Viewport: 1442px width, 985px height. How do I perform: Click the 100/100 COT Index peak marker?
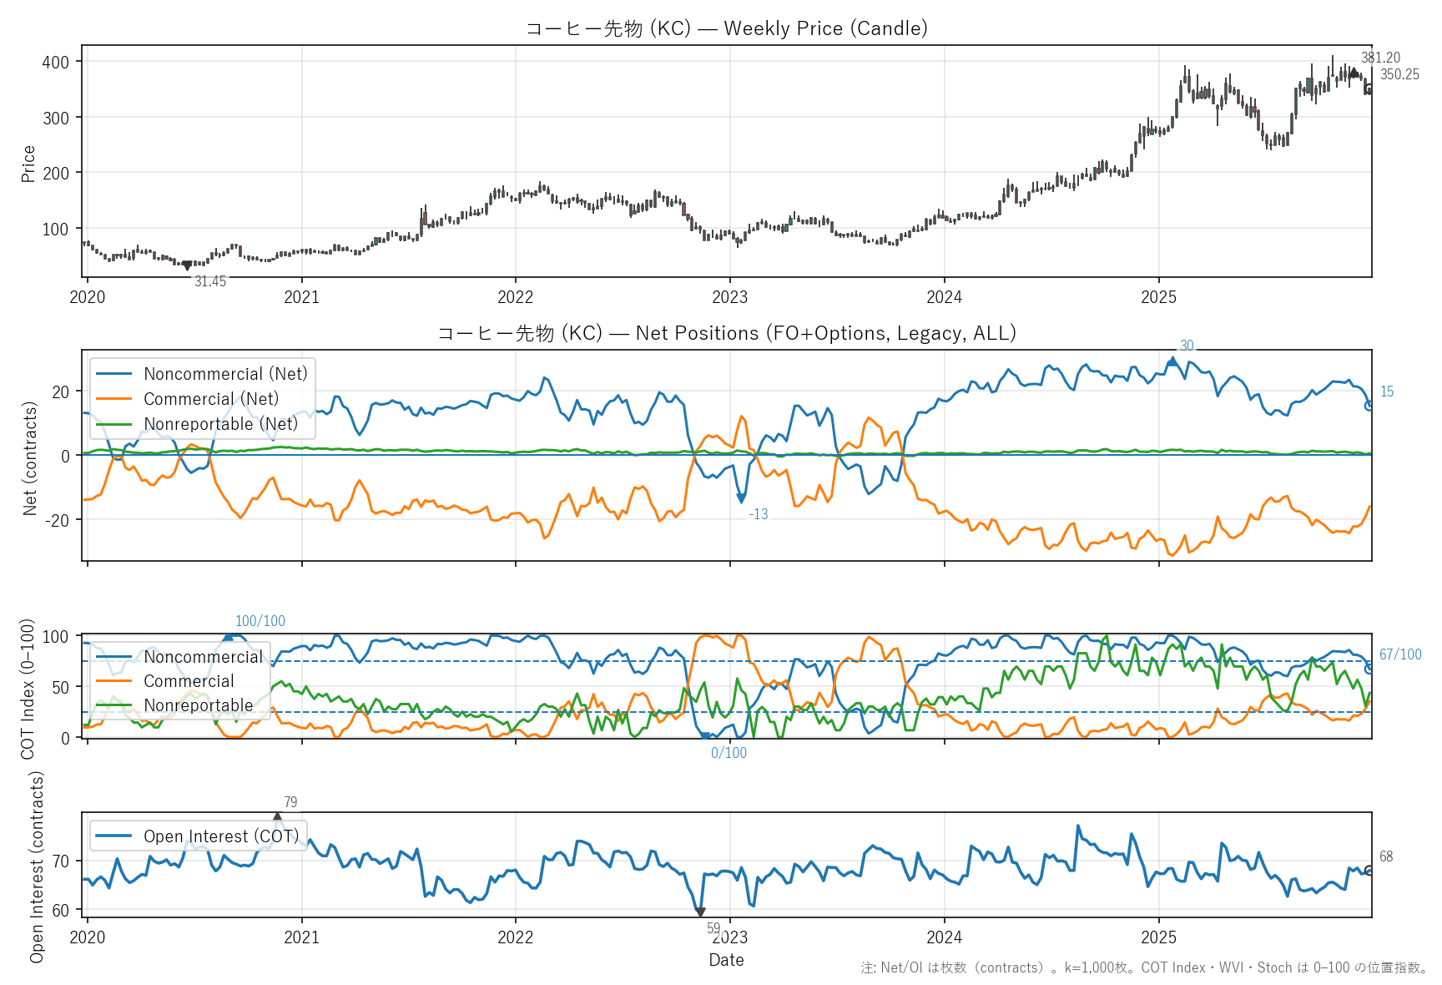[228, 637]
